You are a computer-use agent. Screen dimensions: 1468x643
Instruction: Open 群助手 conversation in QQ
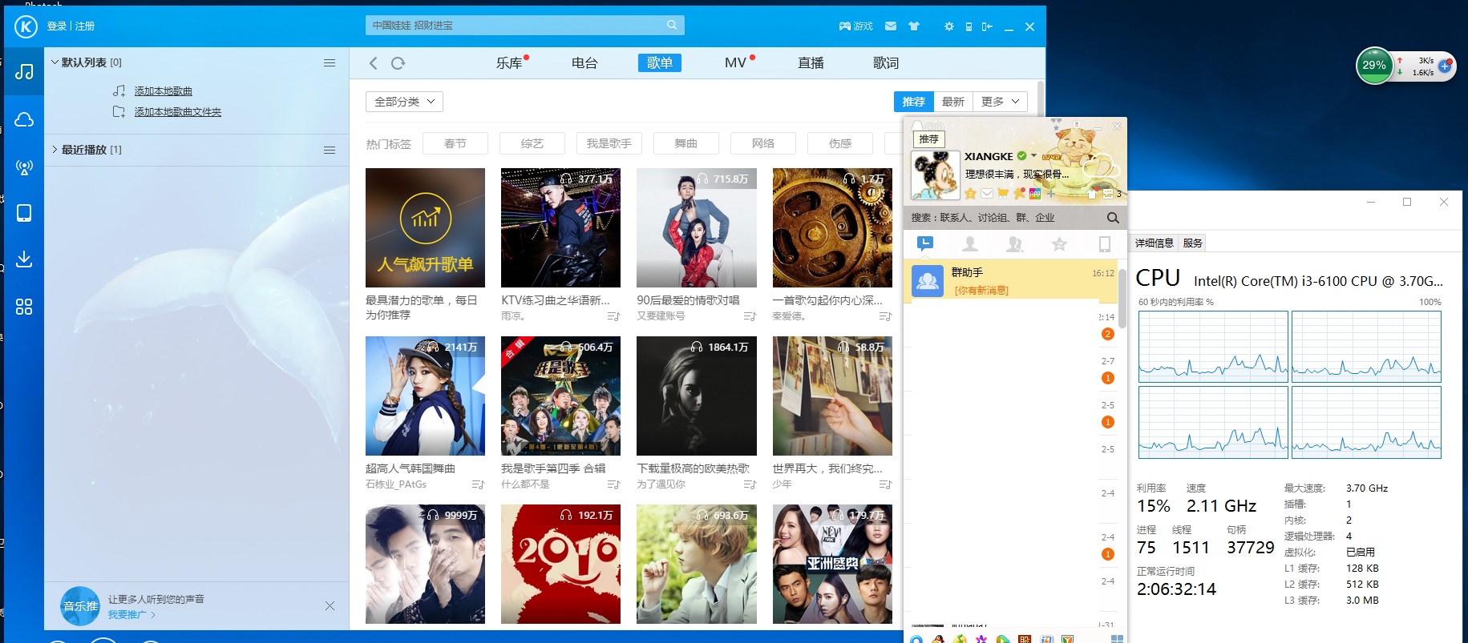1011,281
